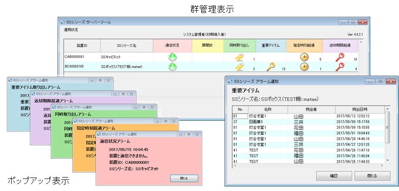This screenshot has height=191, width=399.
Task: Select the SSシリーズ名 column header
Action: (127, 46)
